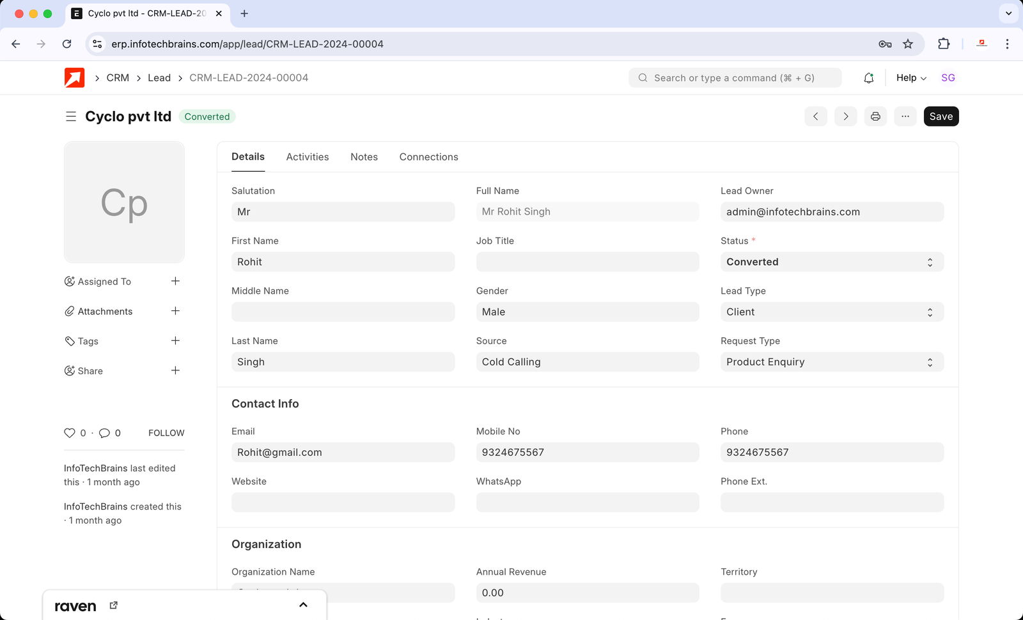Screen dimensions: 1023x620
Task: Expand the raven chat panel
Action: point(303,605)
